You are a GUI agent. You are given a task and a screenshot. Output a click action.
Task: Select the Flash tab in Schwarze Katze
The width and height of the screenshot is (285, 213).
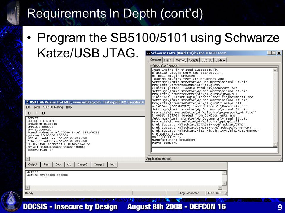167,60
